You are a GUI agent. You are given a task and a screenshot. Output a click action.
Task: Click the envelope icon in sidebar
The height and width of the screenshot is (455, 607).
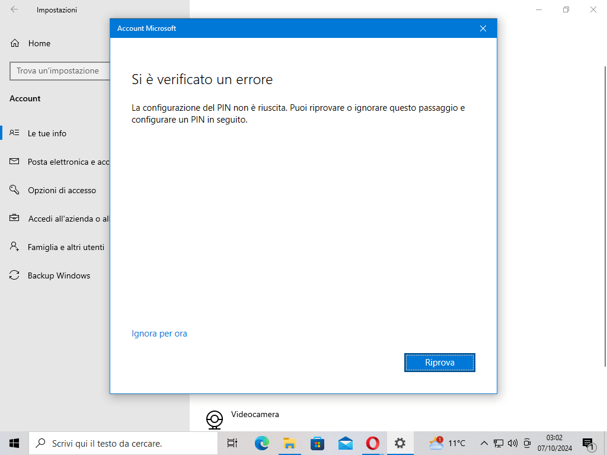[x=14, y=161]
